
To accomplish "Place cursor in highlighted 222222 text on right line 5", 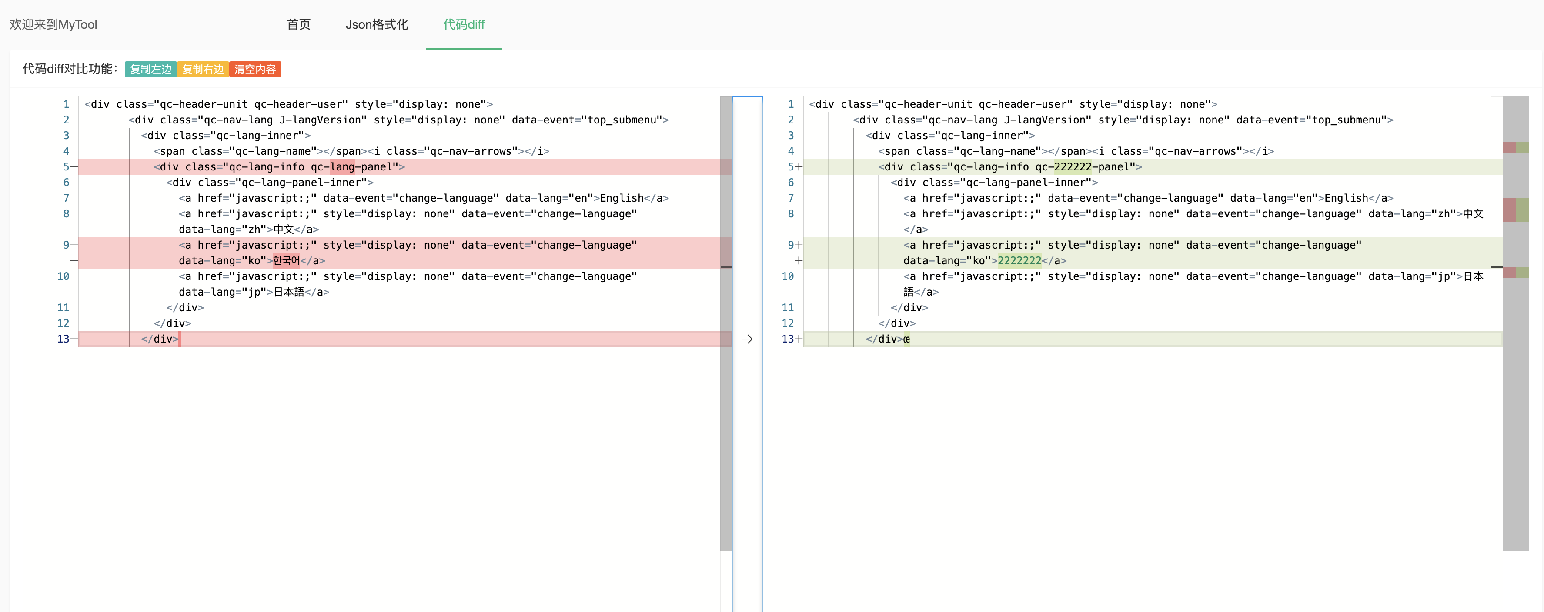I will (x=1072, y=167).
